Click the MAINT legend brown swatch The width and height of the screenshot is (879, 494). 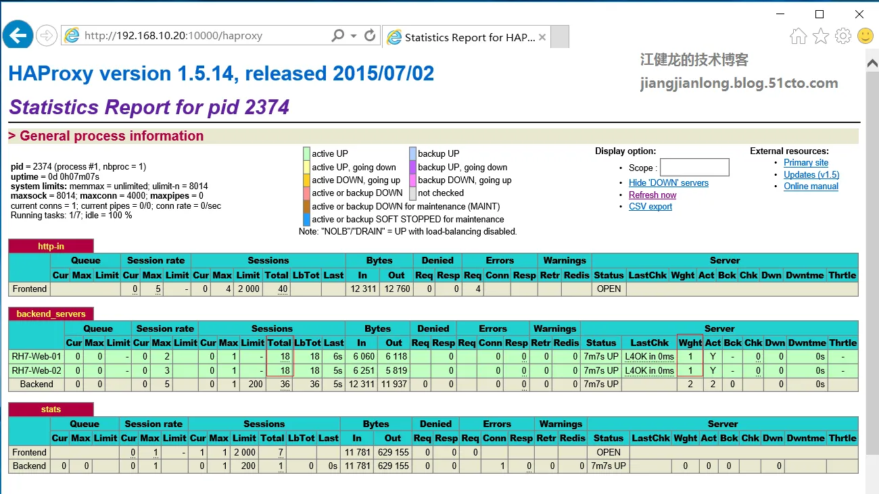[x=306, y=206]
